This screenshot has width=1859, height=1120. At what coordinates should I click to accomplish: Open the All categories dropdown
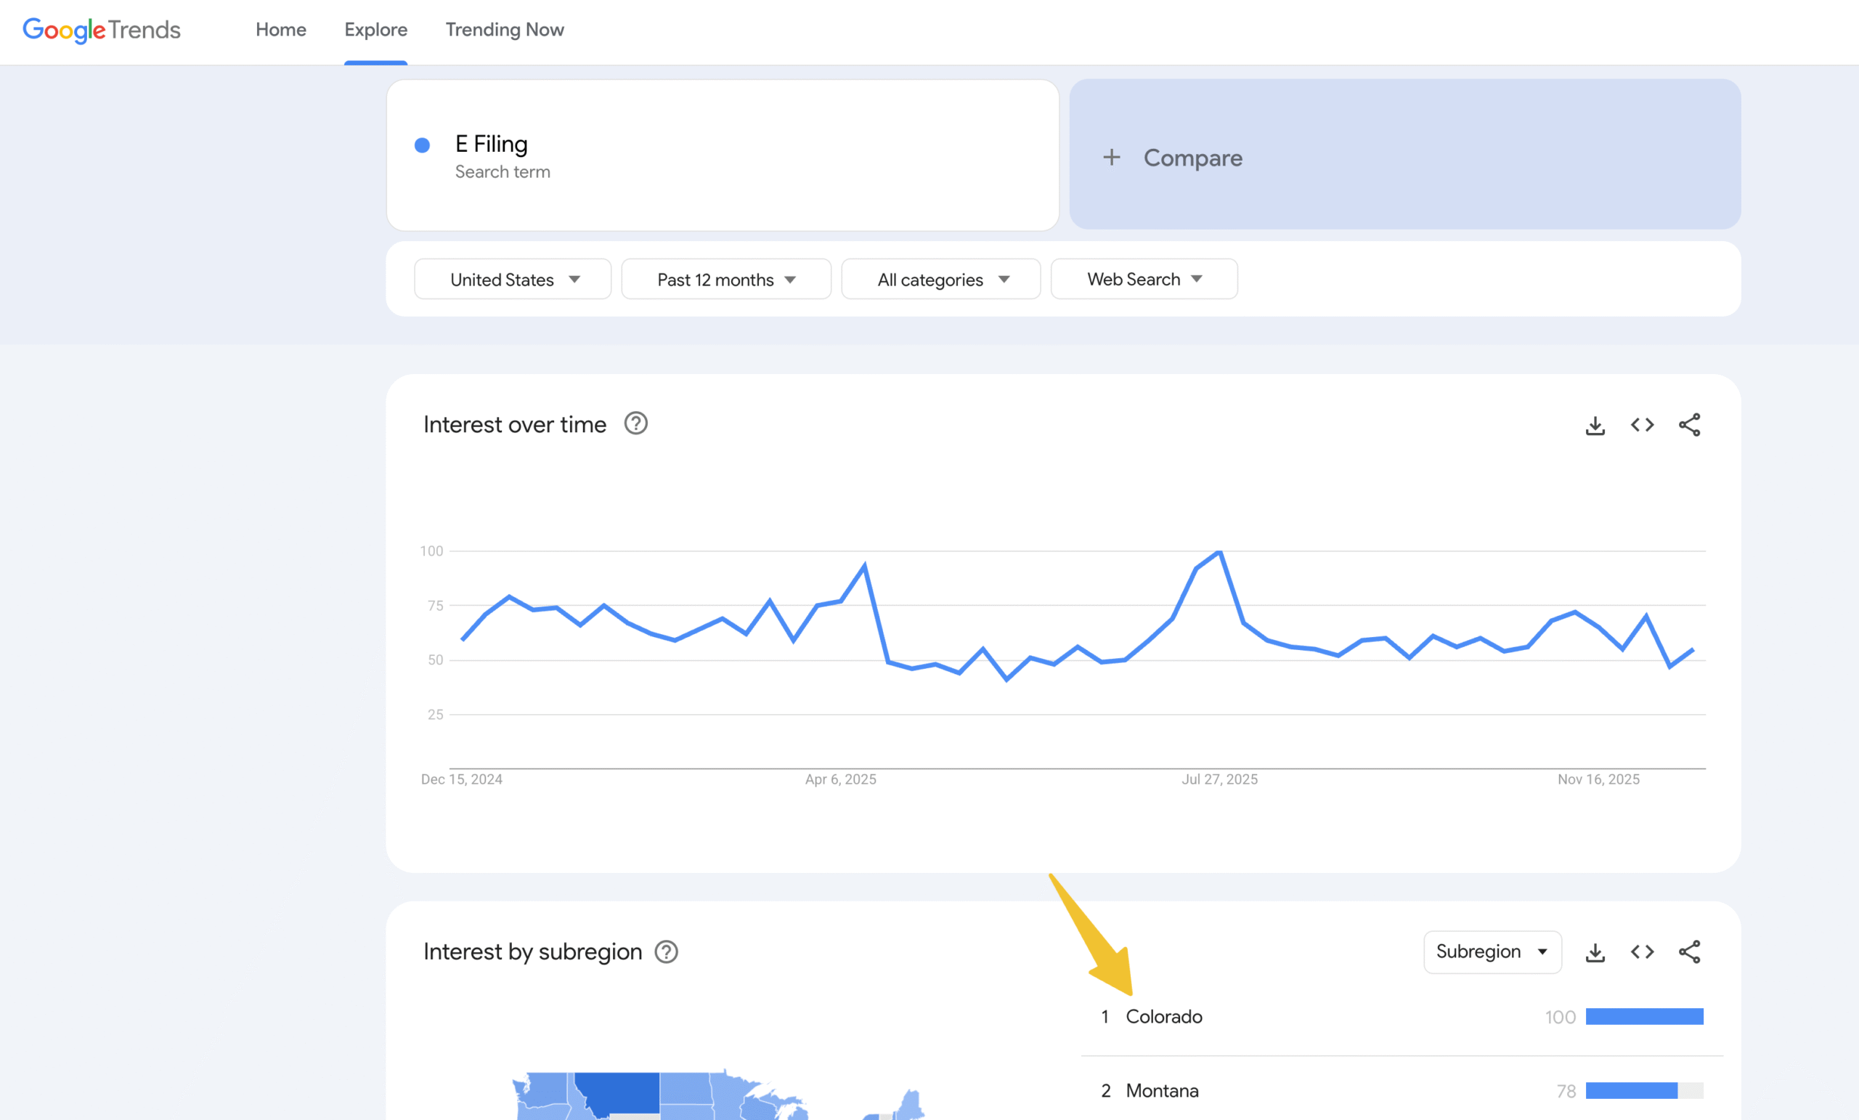(x=940, y=279)
